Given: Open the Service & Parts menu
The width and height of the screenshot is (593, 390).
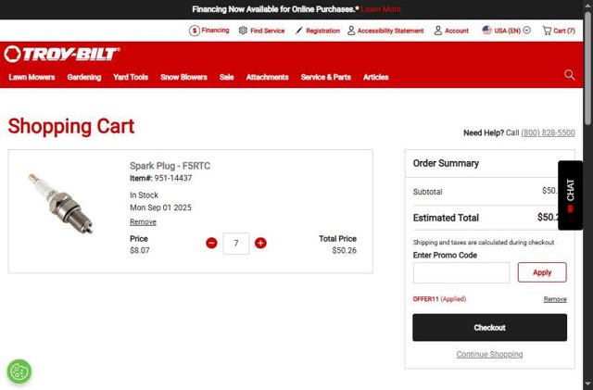Looking at the screenshot, I should tap(326, 77).
